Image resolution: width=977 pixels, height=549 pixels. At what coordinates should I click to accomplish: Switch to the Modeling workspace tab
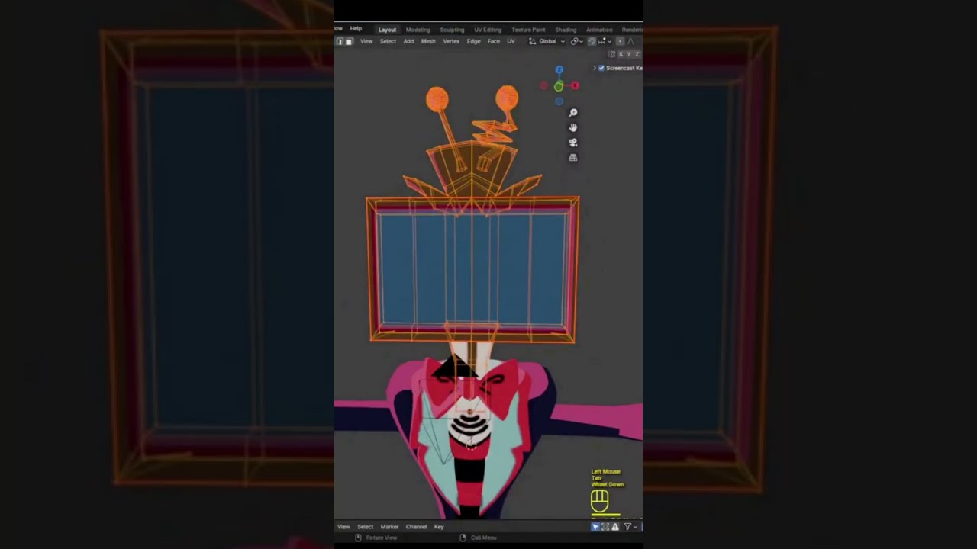click(418, 30)
